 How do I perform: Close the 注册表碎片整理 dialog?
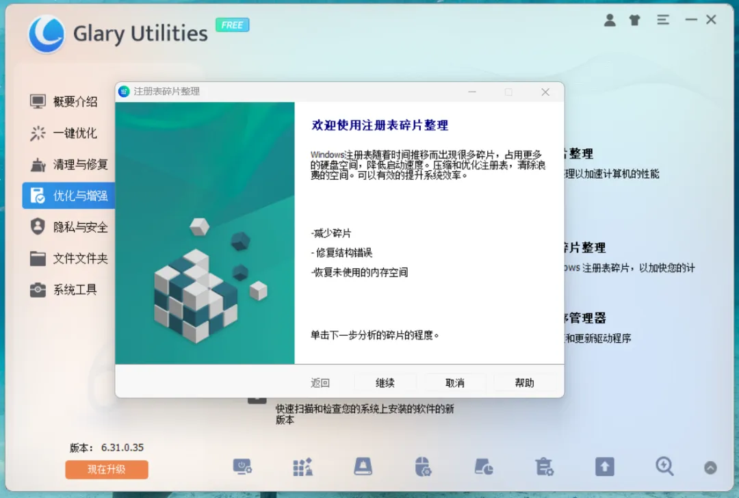pos(545,92)
